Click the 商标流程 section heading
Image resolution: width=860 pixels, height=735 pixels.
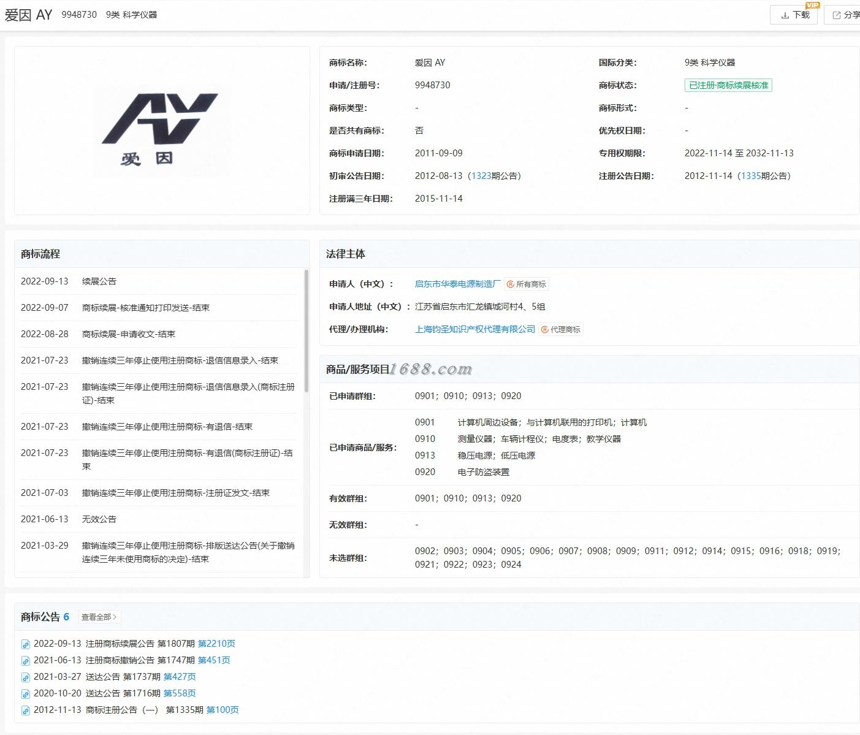coord(40,254)
